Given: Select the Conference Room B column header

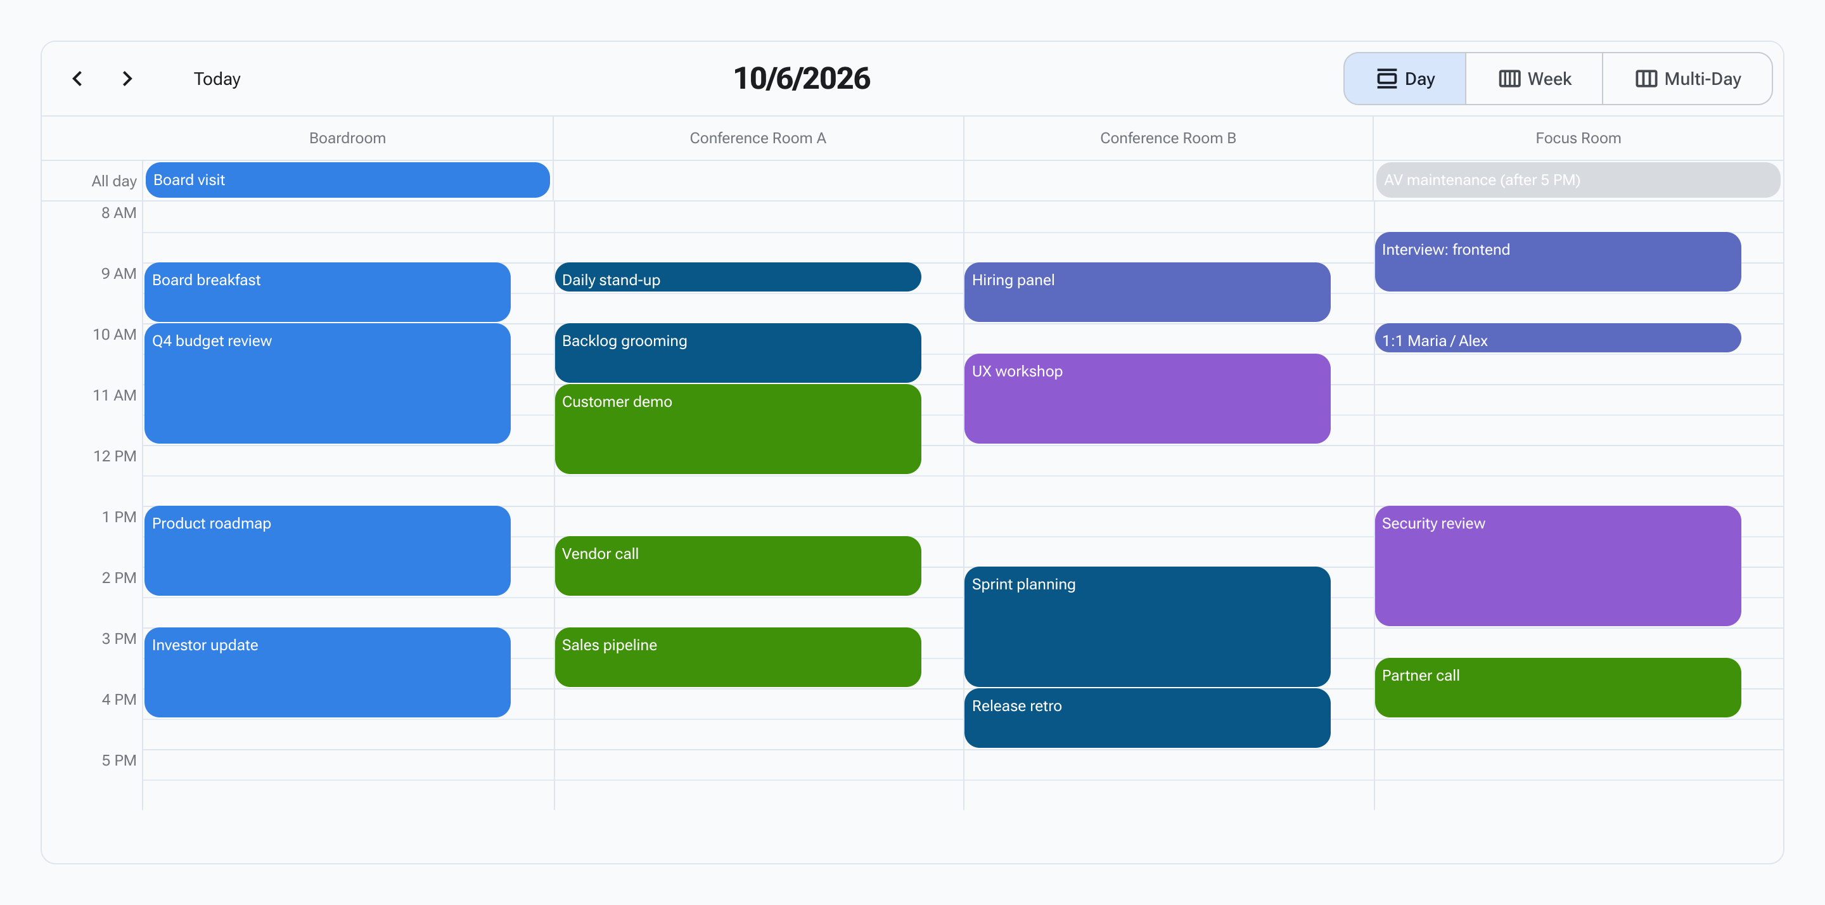Looking at the screenshot, I should point(1167,138).
